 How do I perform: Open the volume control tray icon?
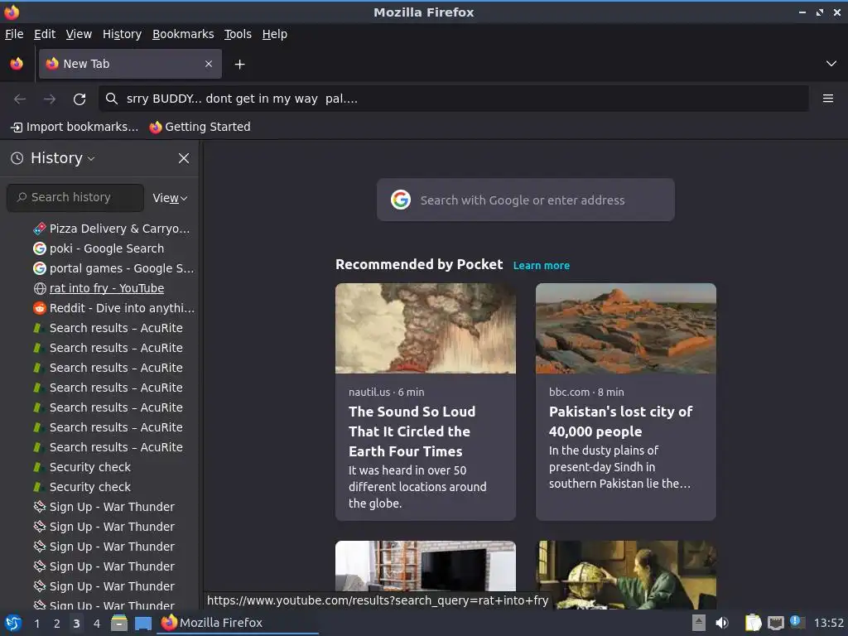point(722,623)
